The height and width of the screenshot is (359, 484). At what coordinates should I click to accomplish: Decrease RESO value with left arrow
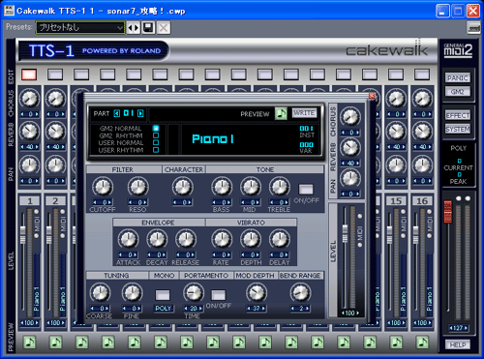130,202
